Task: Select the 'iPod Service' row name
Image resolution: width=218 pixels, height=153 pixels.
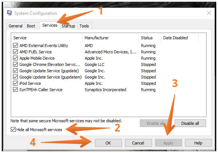Action: click(30, 83)
